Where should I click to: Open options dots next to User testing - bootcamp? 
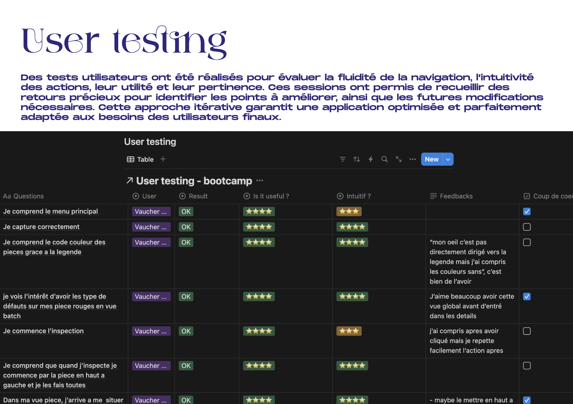[x=260, y=180]
